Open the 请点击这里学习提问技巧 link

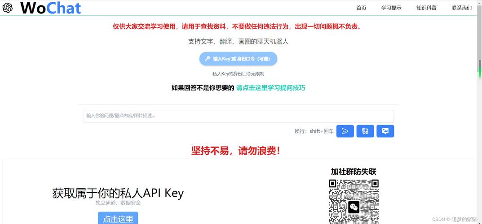[x=270, y=88]
